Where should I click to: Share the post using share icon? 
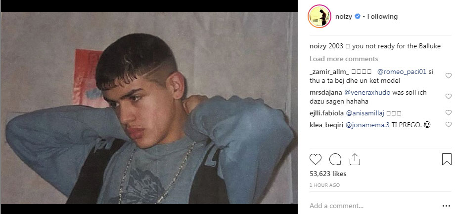click(x=355, y=159)
